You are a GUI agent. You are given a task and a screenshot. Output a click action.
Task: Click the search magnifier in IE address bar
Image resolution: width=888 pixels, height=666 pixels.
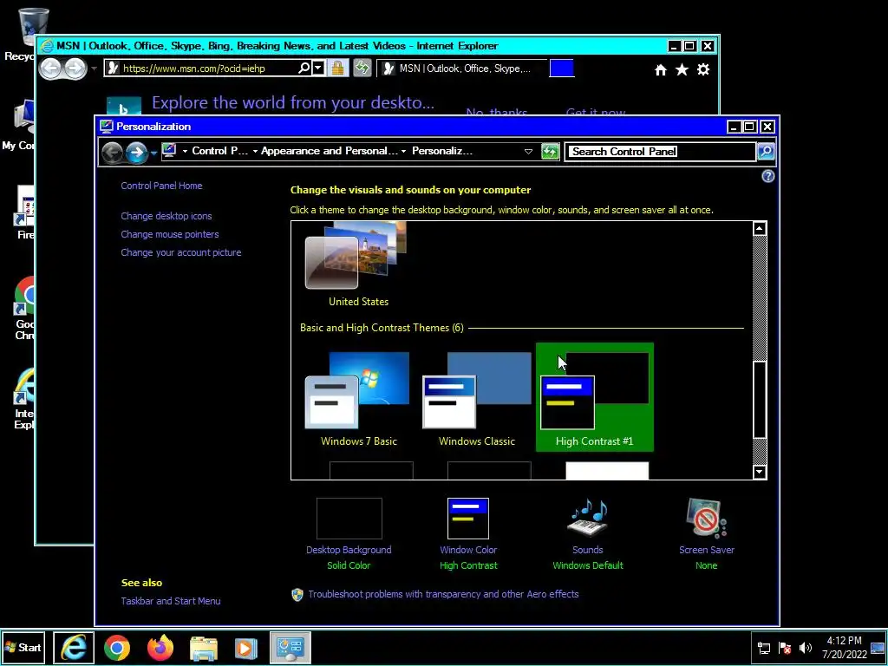[304, 69]
